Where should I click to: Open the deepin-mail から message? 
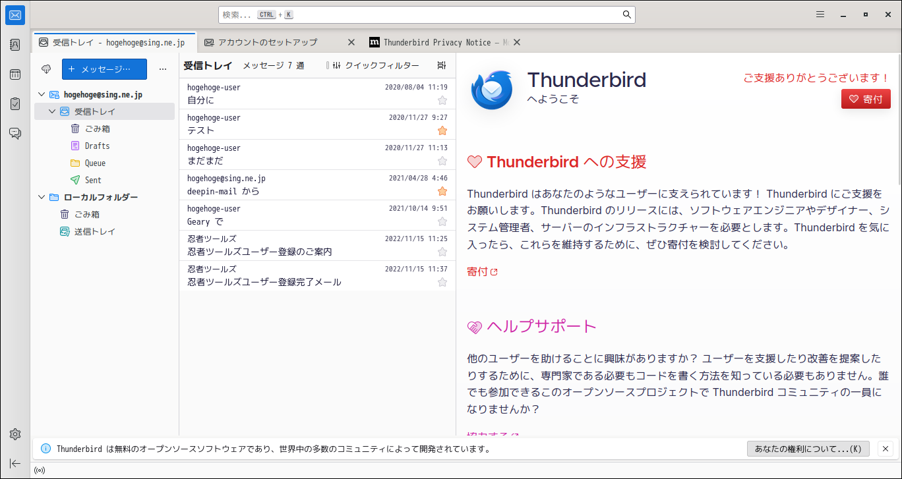click(317, 184)
